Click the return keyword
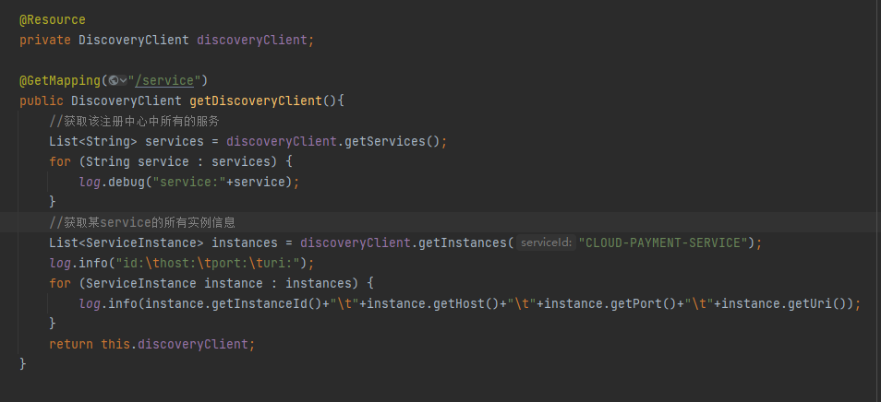The image size is (881, 402). [x=71, y=344]
